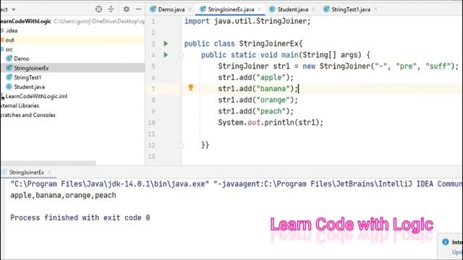Collapse main method fold marker on line 4
Viewport: 463px width, 260px height.
tap(181, 55)
